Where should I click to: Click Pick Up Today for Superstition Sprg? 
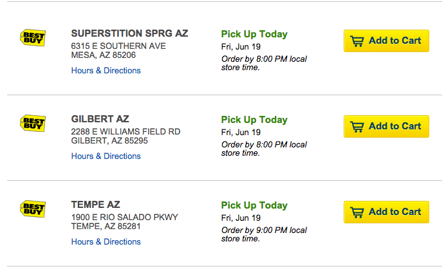[254, 34]
